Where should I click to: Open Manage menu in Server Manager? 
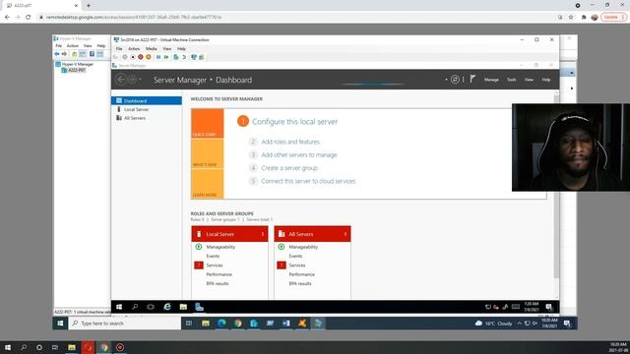(x=491, y=80)
